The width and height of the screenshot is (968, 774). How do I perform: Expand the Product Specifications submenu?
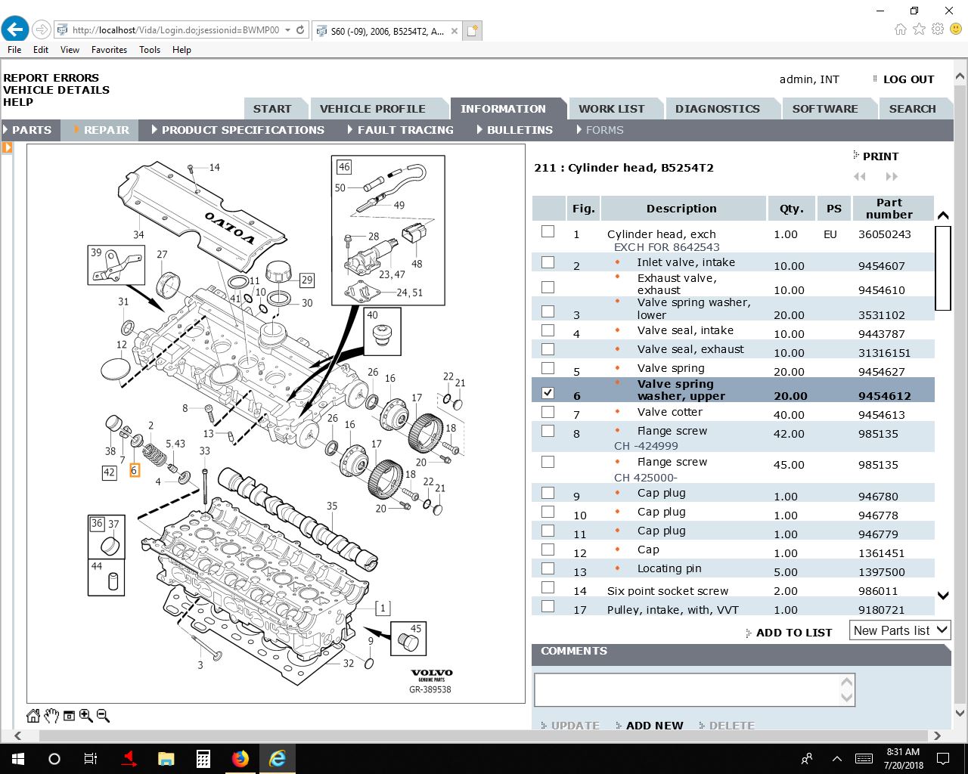click(242, 130)
